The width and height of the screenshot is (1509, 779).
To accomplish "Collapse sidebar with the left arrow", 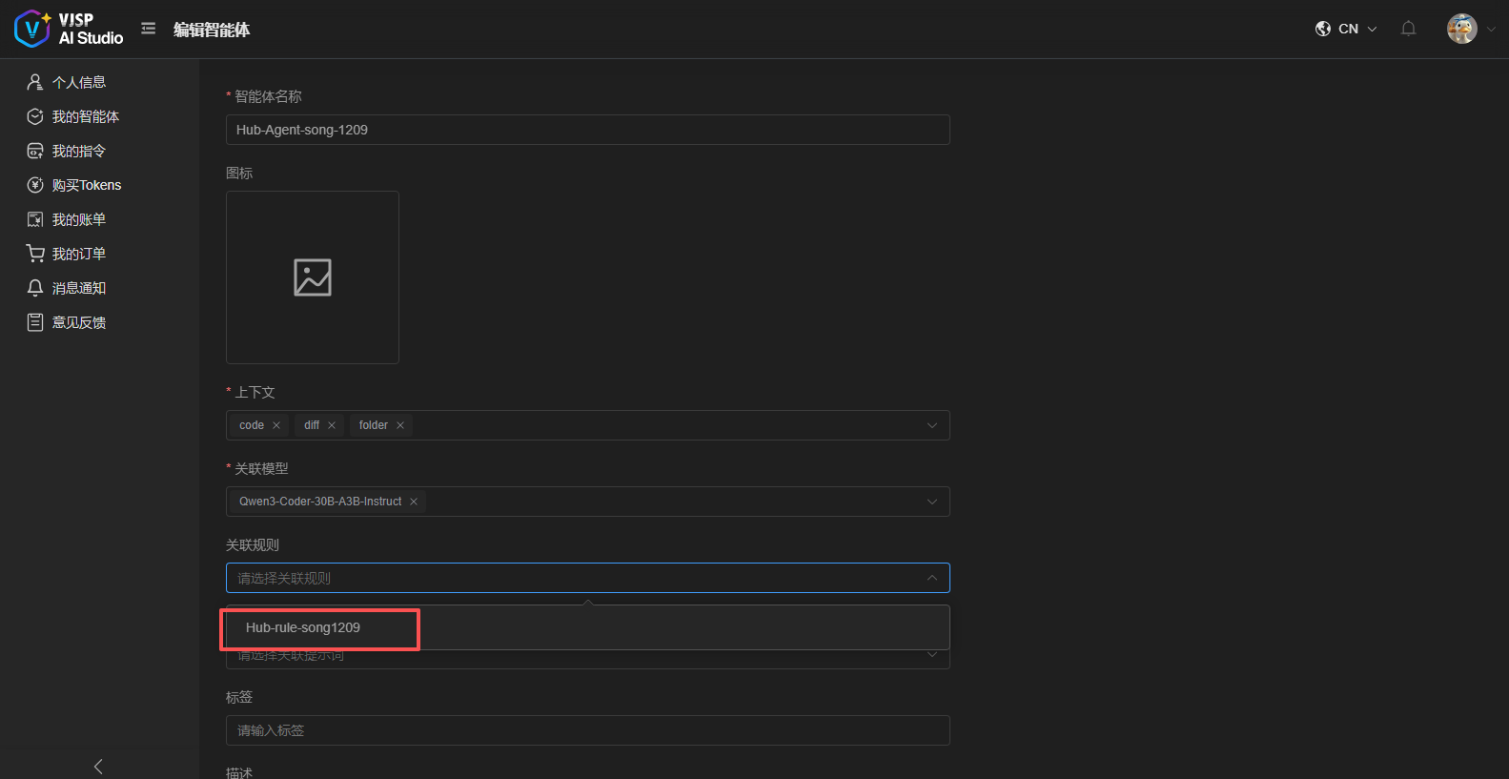I will coord(98,767).
